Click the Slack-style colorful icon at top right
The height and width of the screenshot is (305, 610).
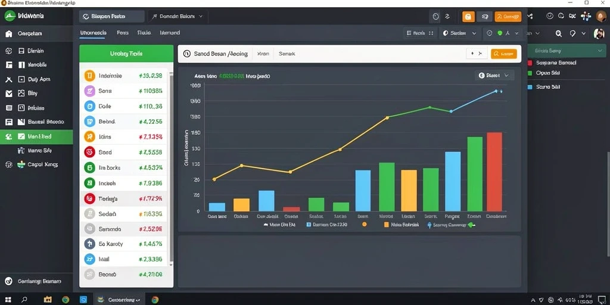[586, 16]
